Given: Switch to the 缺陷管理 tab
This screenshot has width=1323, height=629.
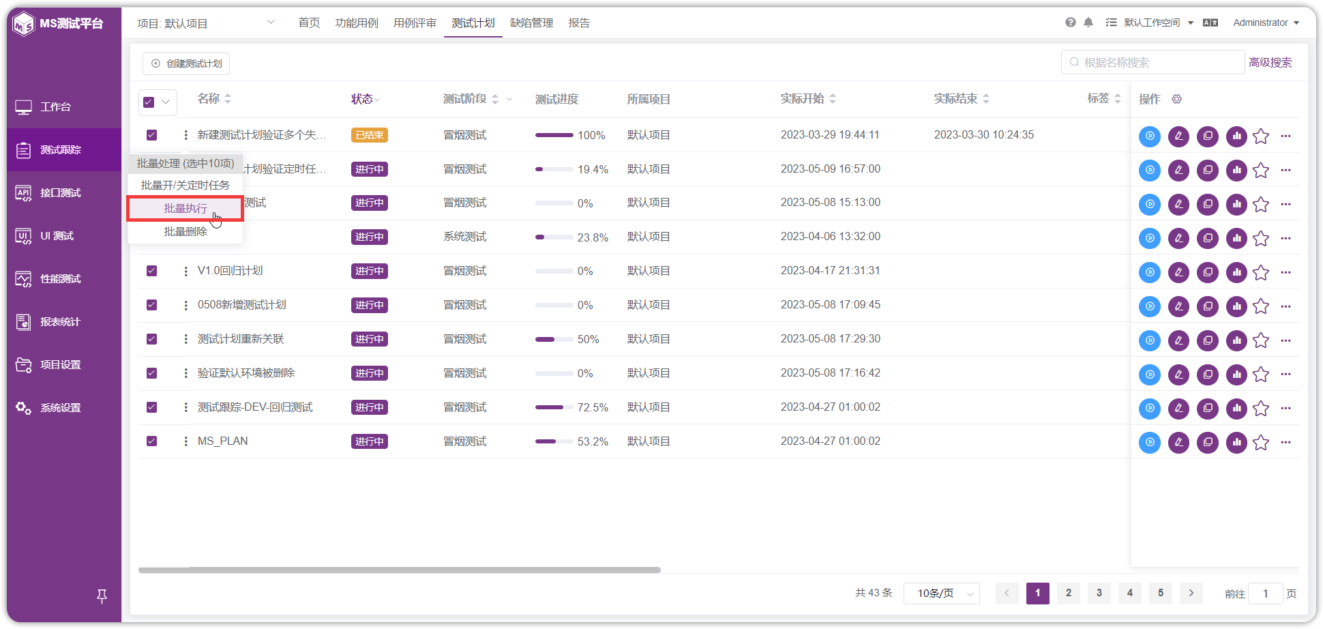Looking at the screenshot, I should click(x=532, y=23).
